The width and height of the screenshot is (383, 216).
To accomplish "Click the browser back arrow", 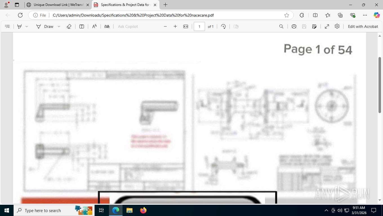I will point(8,15).
